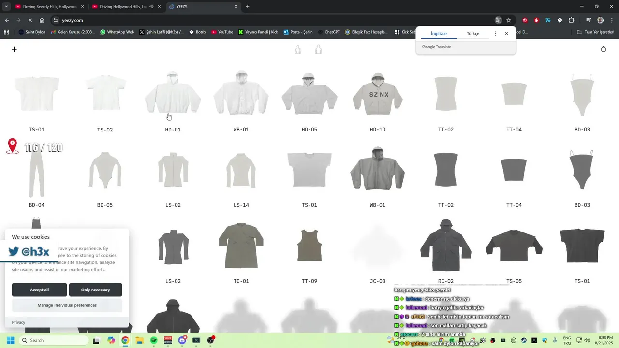Open Manage individual preferences
This screenshot has width=619, height=348.
pyautogui.click(x=67, y=305)
